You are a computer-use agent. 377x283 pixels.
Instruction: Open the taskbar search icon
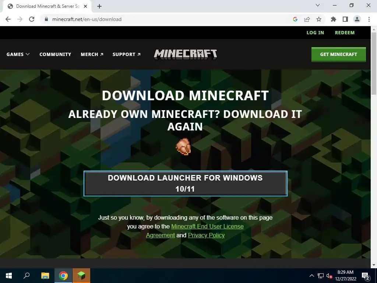click(27, 276)
